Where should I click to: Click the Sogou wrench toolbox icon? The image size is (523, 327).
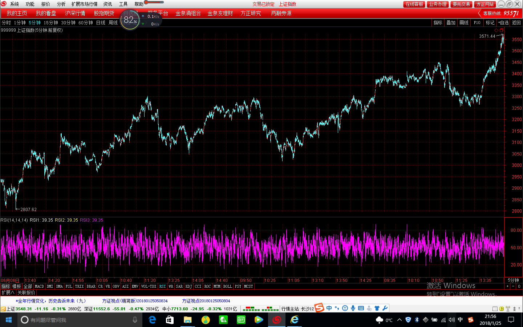point(385,308)
